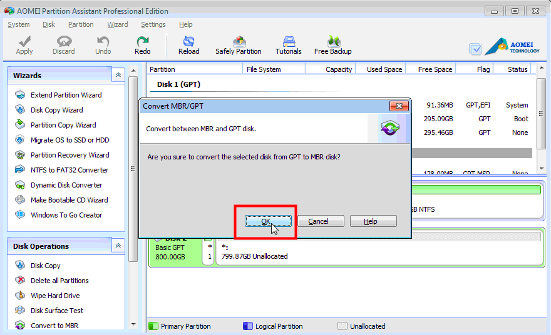Click sidebar scrollbar down arrow

click(133, 324)
